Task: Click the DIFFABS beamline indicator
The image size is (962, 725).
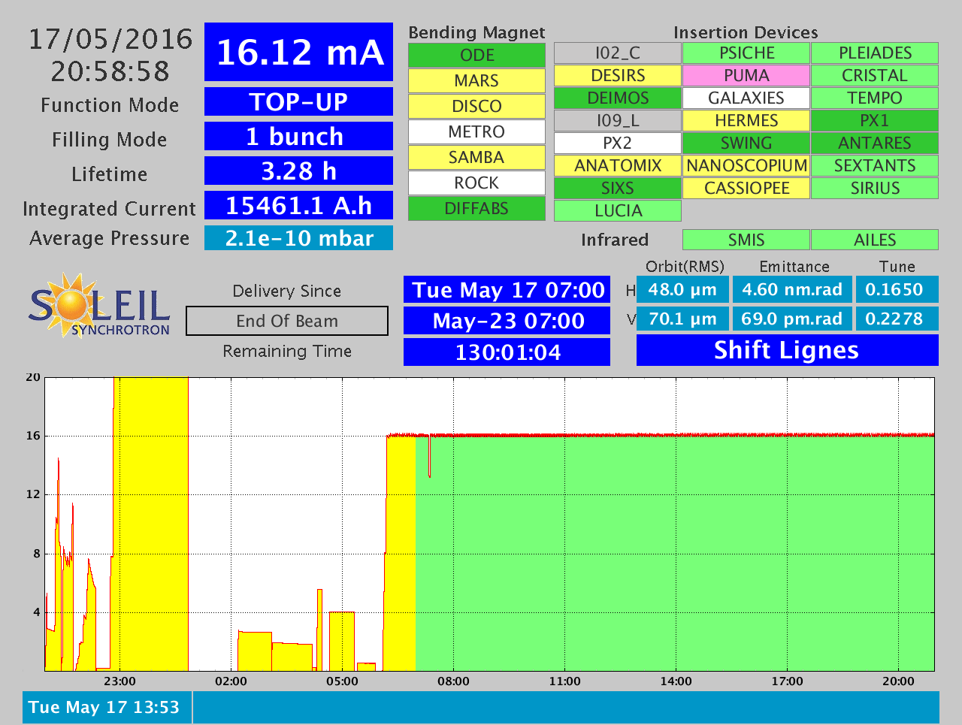Action: coord(476,209)
